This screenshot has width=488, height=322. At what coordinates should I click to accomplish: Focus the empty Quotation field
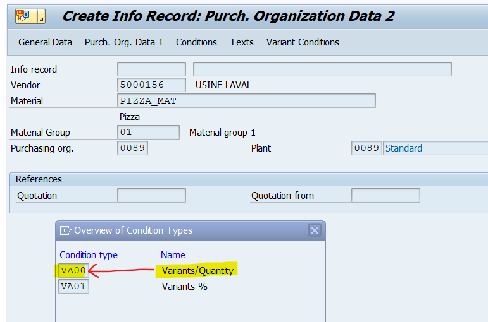tap(151, 196)
